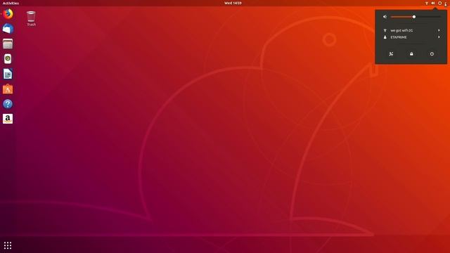Launch the Amazon shortcut in dock
450x253 pixels.
8,119
